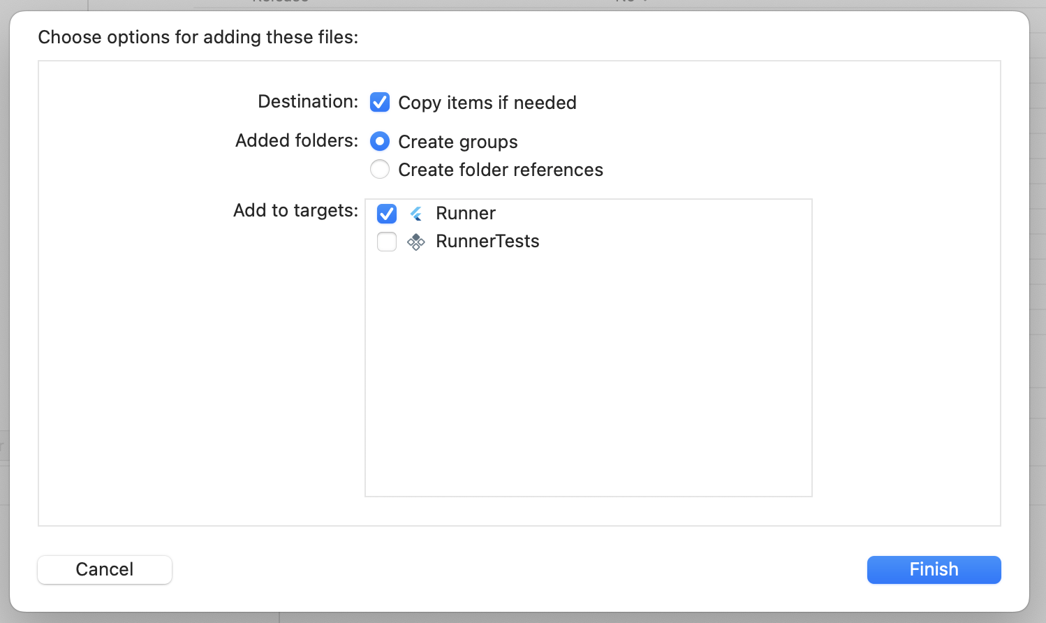
Task: Click the "Create folder references" option text
Action: [x=501, y=170]
